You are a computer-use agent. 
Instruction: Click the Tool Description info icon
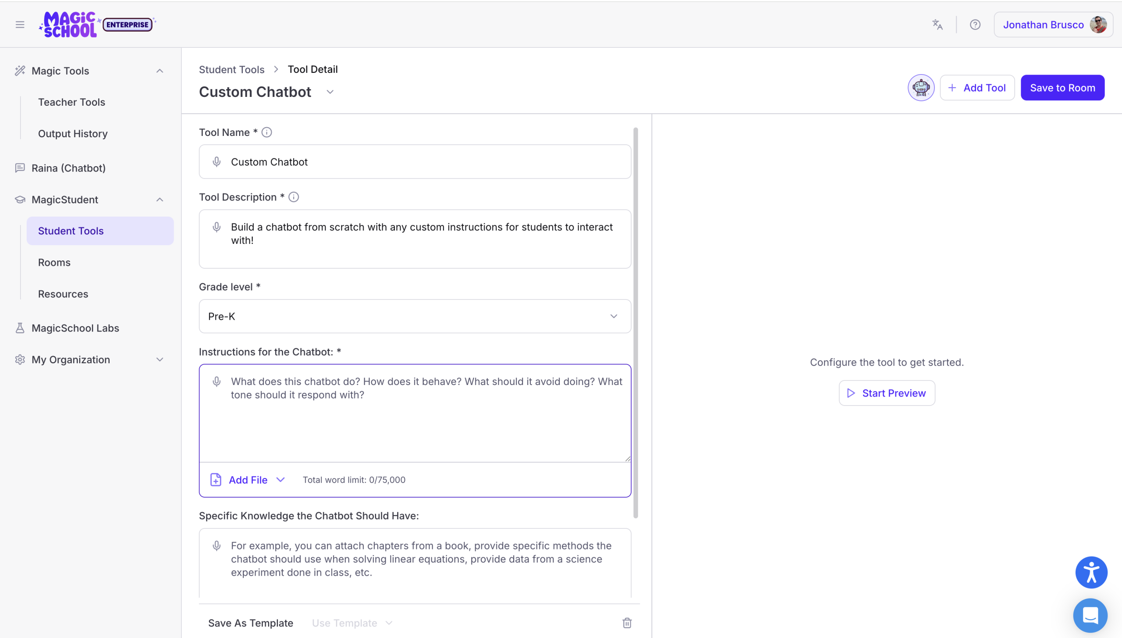[x=294, y=197]
